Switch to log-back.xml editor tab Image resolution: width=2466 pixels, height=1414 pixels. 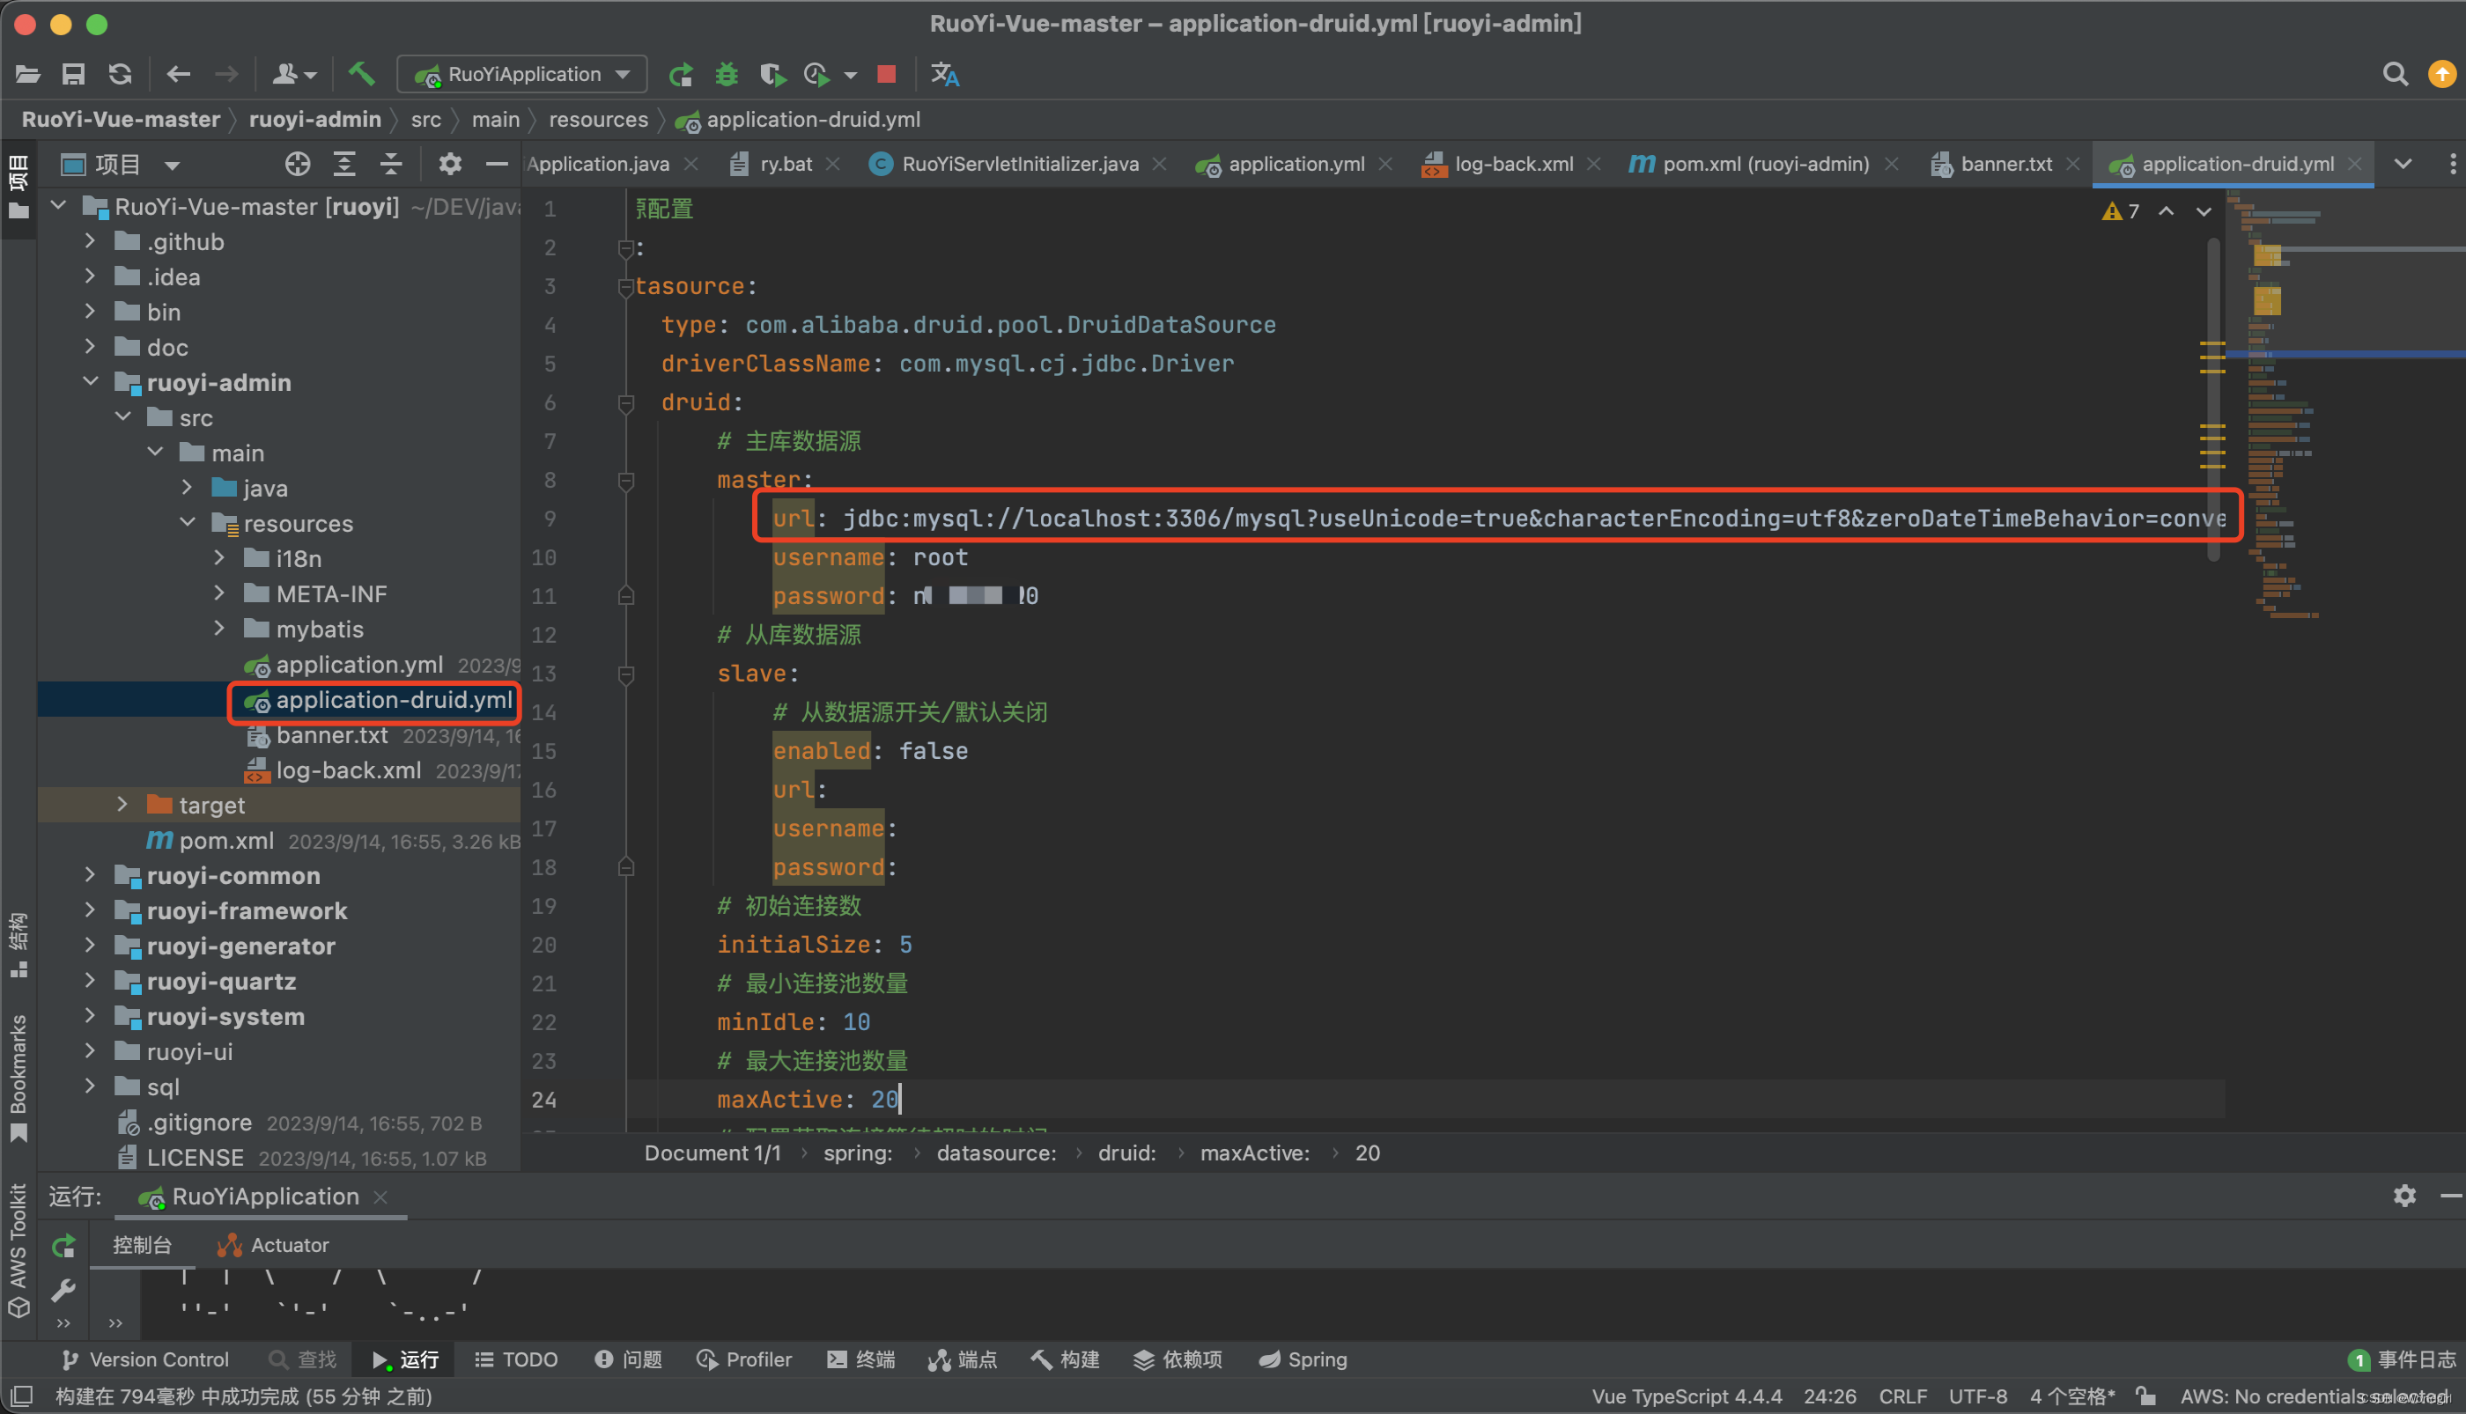(1513, 164)
